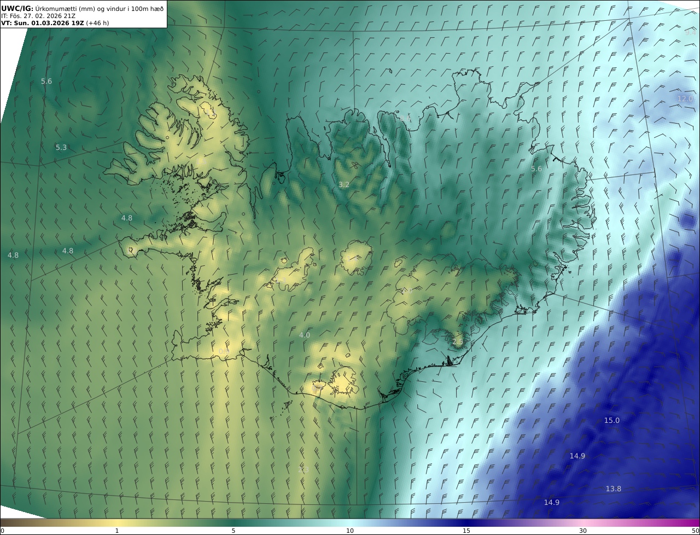Click the colorbar tick label "1"
This screenshot has width=700, height=535.
point(117,531)
